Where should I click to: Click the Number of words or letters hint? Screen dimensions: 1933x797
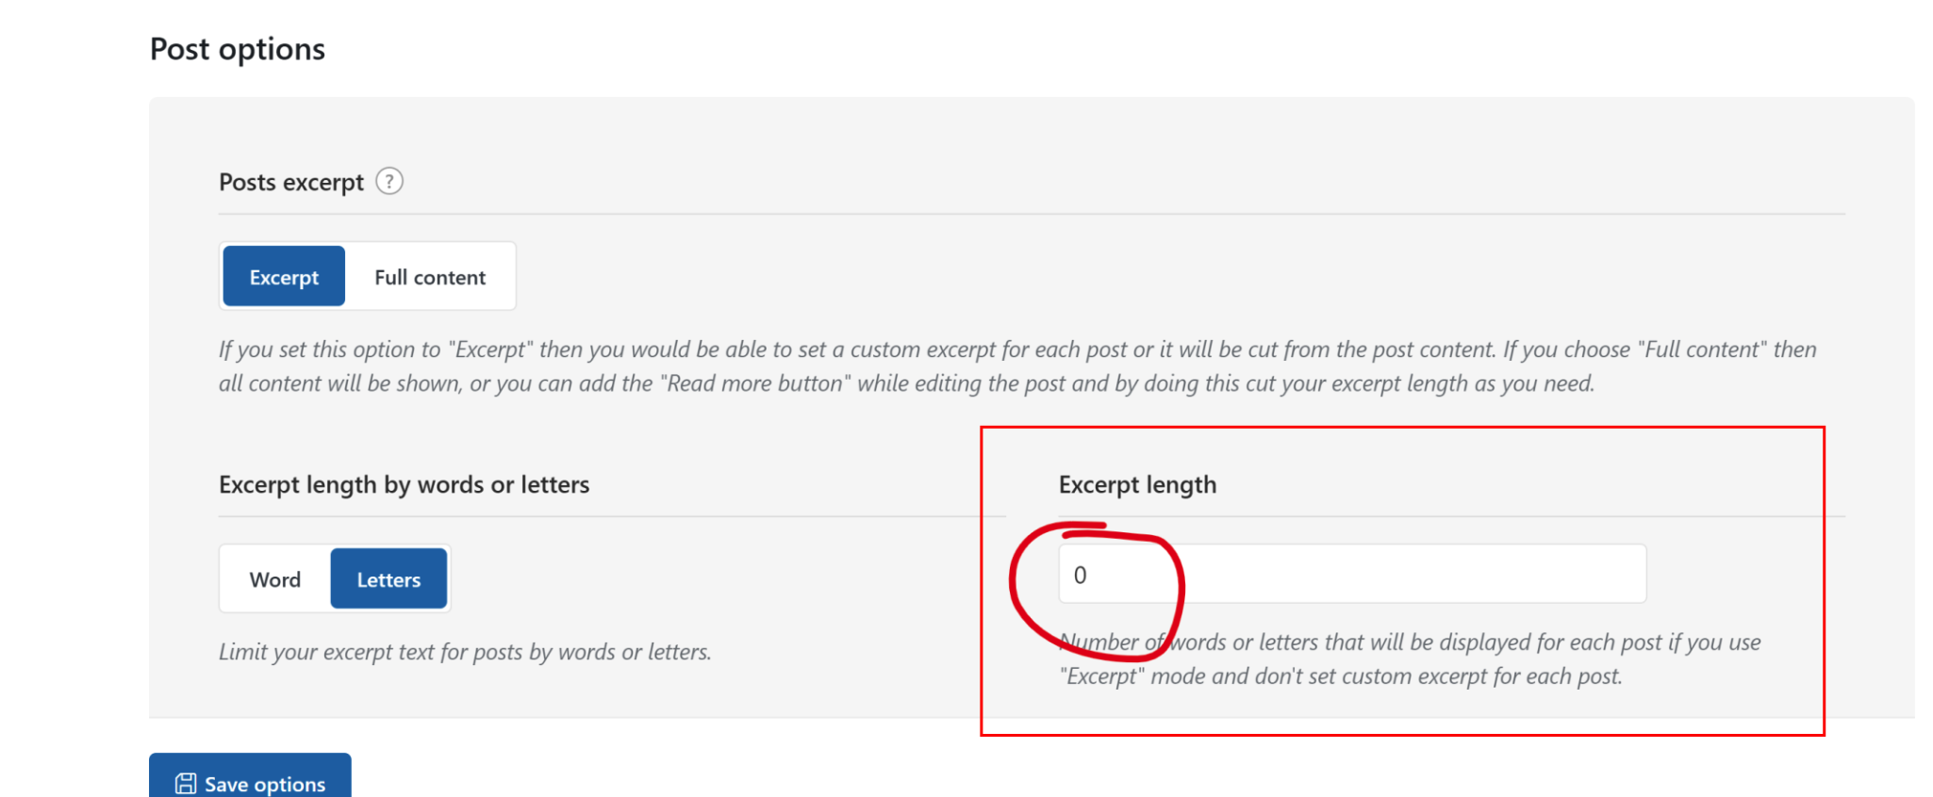[x=1410, y=659]
